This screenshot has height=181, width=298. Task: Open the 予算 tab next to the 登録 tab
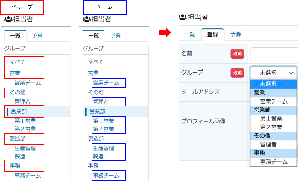[x=236, y=35]
